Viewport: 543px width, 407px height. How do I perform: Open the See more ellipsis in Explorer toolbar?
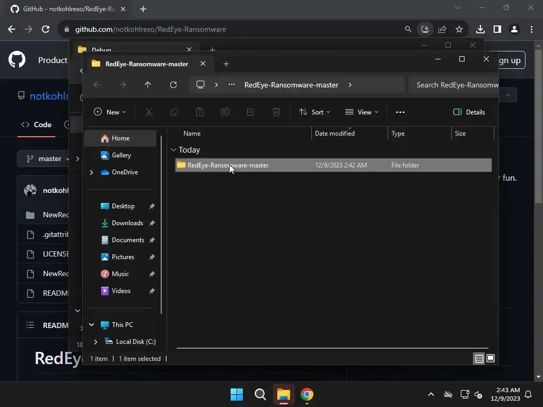click(400, 112)
